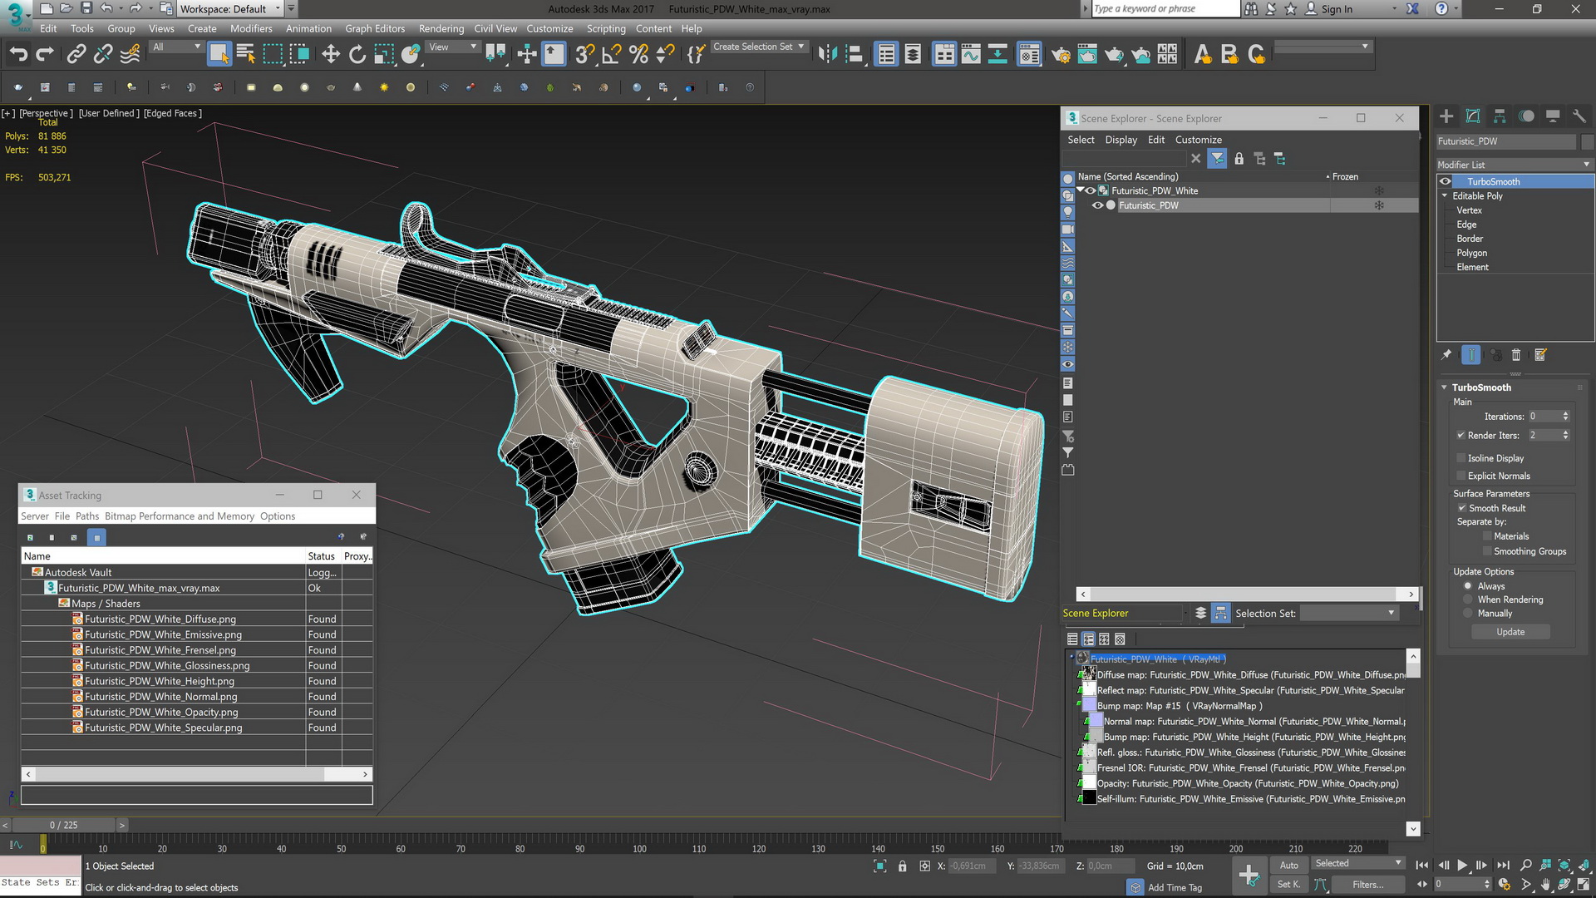Choose the Select and Rotate tool
This screenshot has height=898, width=1596.
tap(357, 55)
